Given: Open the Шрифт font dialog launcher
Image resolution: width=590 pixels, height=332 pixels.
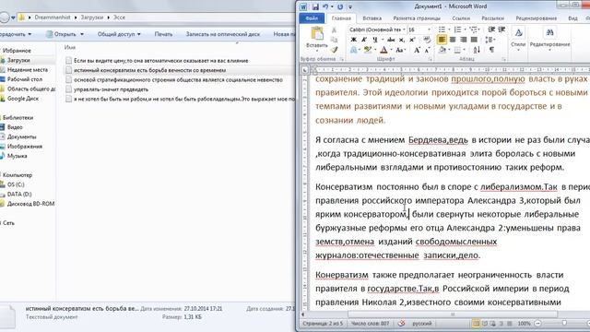Looking at the screenshot, I should [x=431, y=59].
